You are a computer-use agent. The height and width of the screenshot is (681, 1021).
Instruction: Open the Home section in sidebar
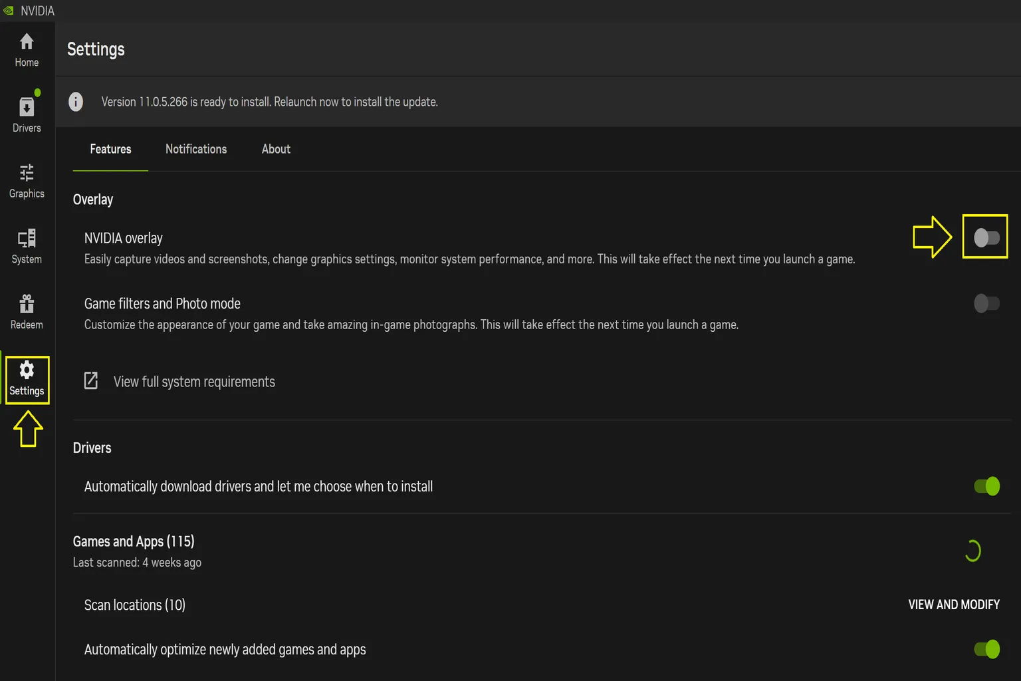click(27, 51)
